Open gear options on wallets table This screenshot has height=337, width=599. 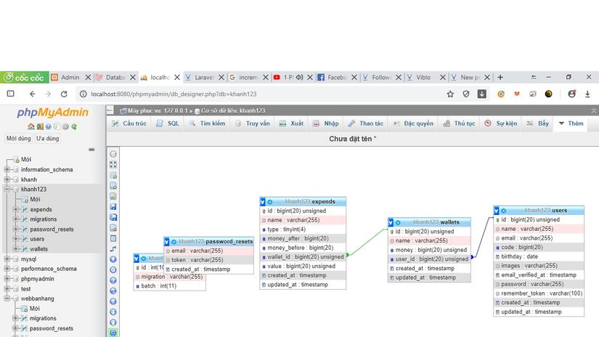[398, 222]
